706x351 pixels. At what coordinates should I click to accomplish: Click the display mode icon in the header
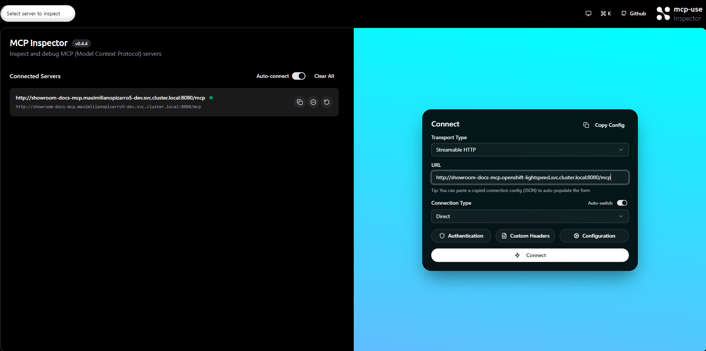click(588, 13)
